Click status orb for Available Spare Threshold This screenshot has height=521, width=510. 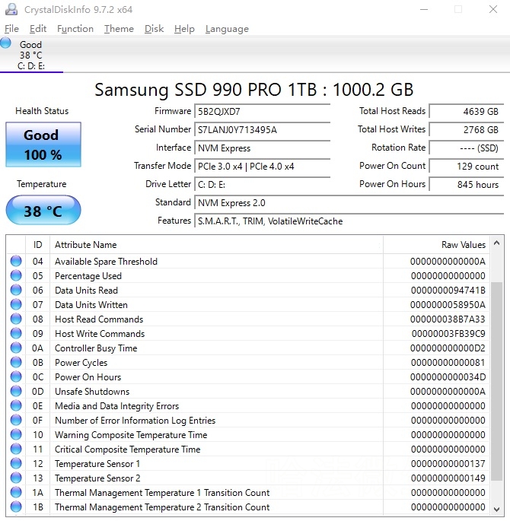click(x=16, y=262)
